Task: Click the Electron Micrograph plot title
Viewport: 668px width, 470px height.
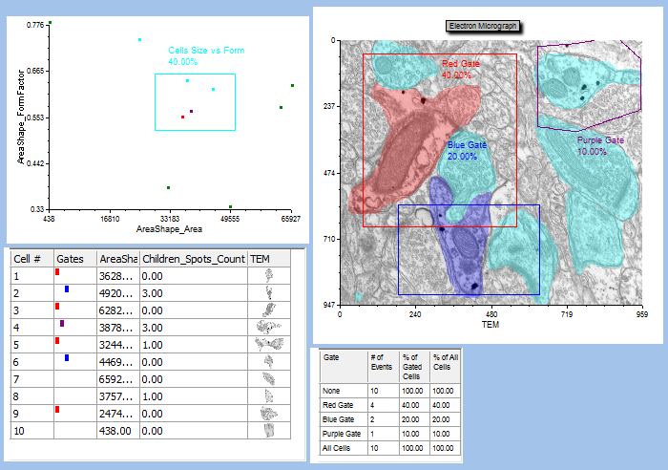Action: coord(484,26)
